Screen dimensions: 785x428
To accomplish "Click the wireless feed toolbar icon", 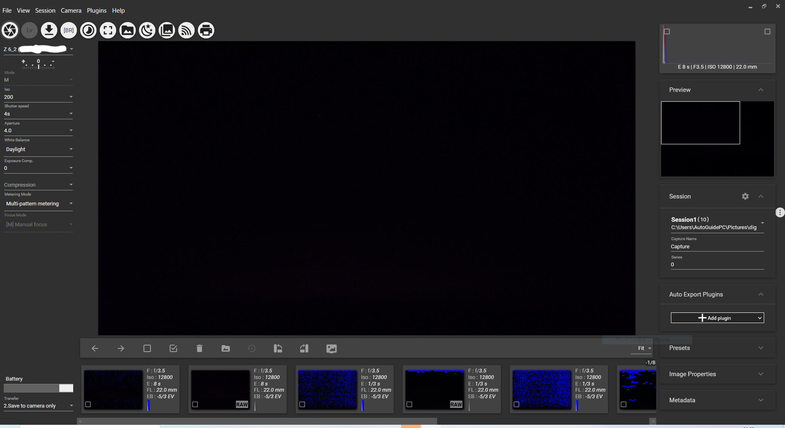I will tap(186, 30).
